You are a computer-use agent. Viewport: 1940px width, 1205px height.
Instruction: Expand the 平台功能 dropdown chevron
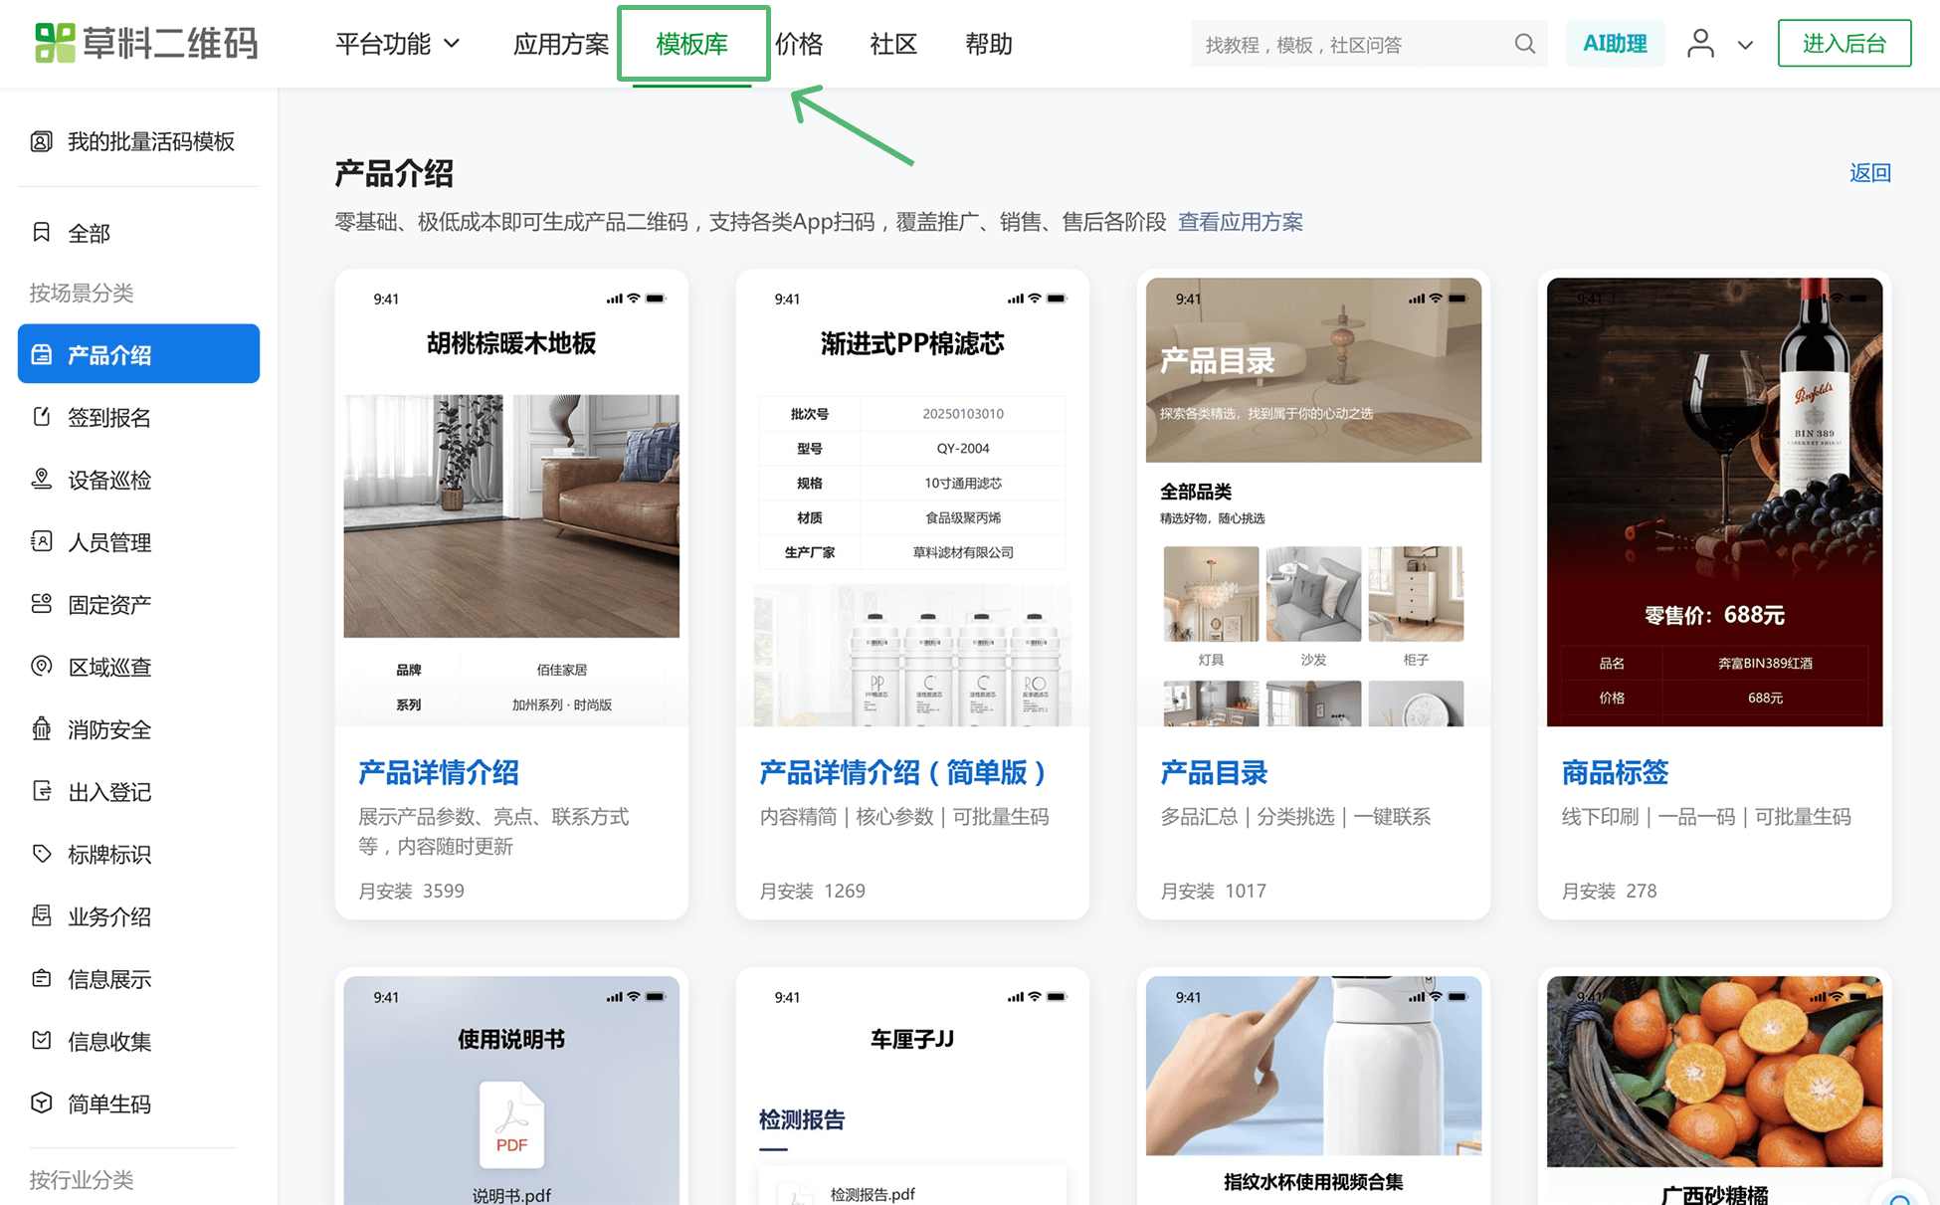451,44
